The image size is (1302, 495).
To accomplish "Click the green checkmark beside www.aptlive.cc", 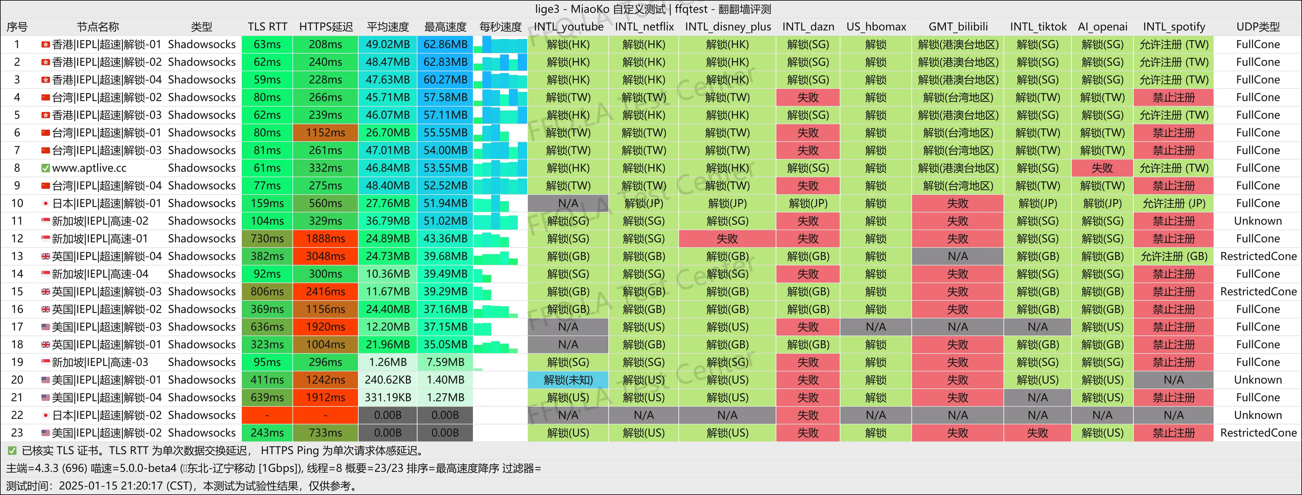I will click(x=45, y=169).
